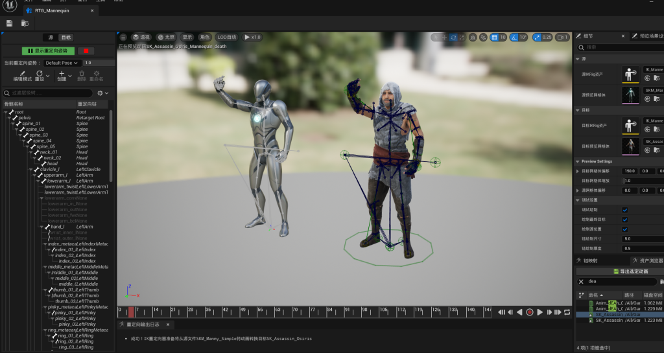
Task: Click the 创建 plus icon
Action: tap(62, 74)
